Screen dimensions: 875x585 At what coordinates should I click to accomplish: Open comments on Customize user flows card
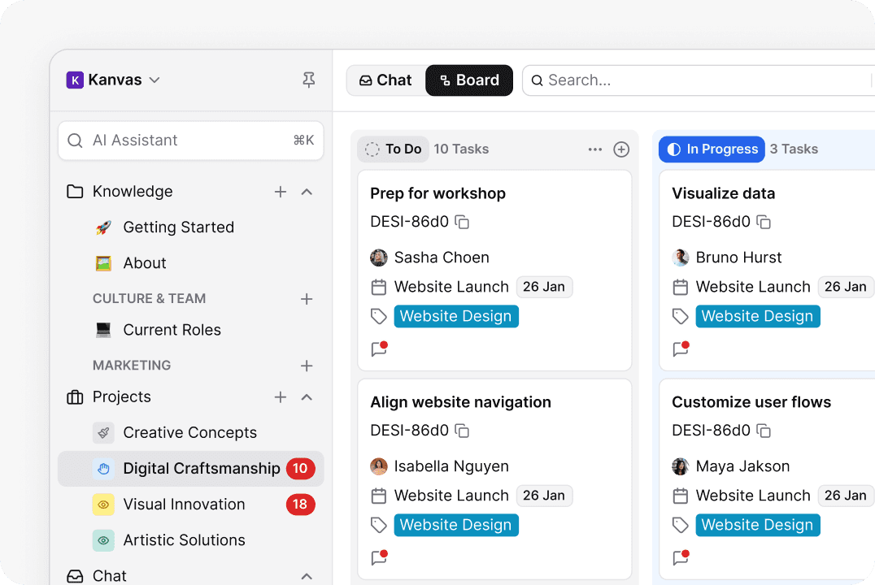click(678, 557)
